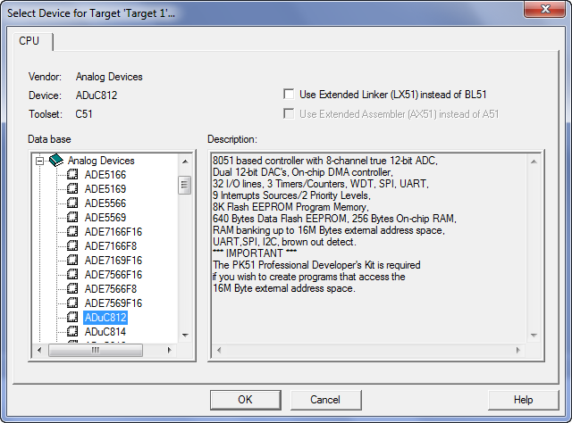The height and width of the screenshot is (423, 572).
Task: Click the Description box scroll-up arrow
Action: 534,162
